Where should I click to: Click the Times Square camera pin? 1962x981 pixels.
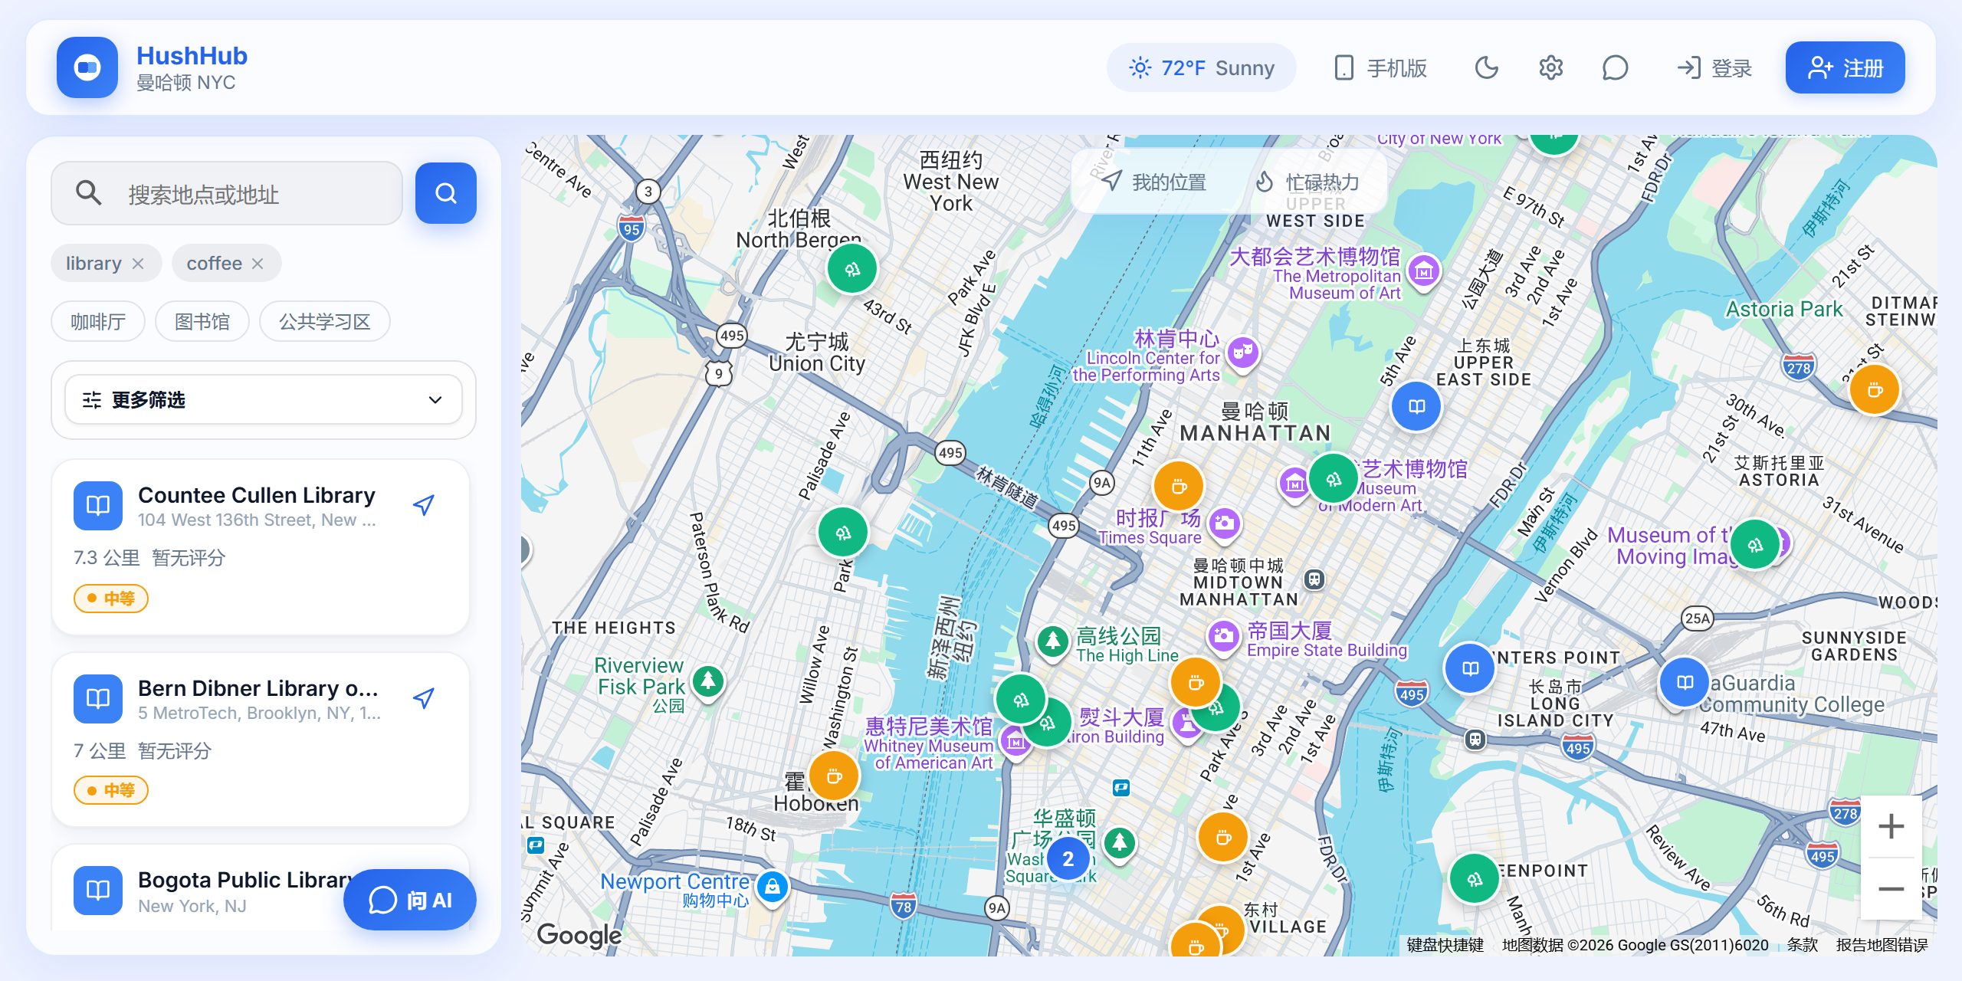click(x=1224, y=524)
